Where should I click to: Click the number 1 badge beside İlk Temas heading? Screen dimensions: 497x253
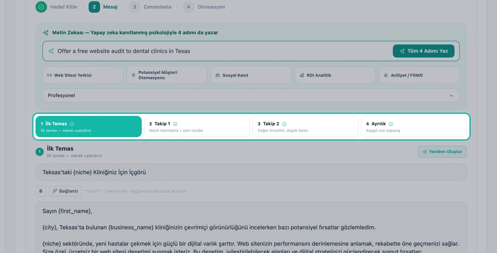click(x=40, y=152)
